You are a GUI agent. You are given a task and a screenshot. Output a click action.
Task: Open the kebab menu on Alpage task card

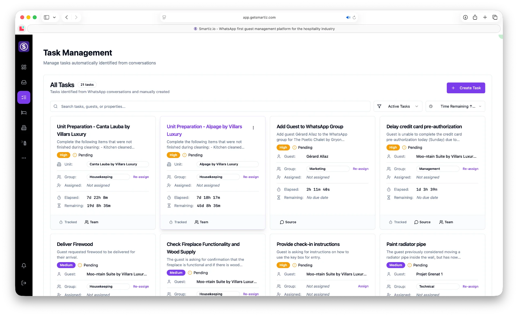[x=253, y=128]
